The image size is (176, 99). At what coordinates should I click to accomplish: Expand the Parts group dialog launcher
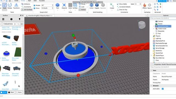(x=87, y=12)
